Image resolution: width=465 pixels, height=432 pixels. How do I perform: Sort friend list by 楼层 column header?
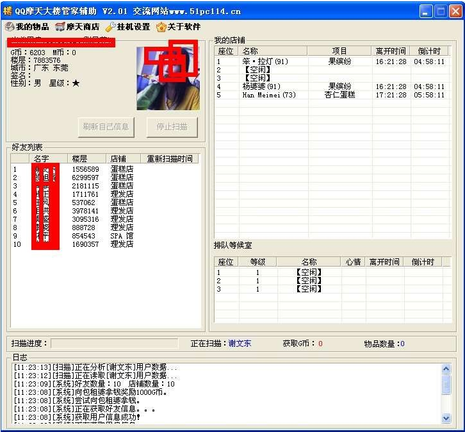click(86, 158)
